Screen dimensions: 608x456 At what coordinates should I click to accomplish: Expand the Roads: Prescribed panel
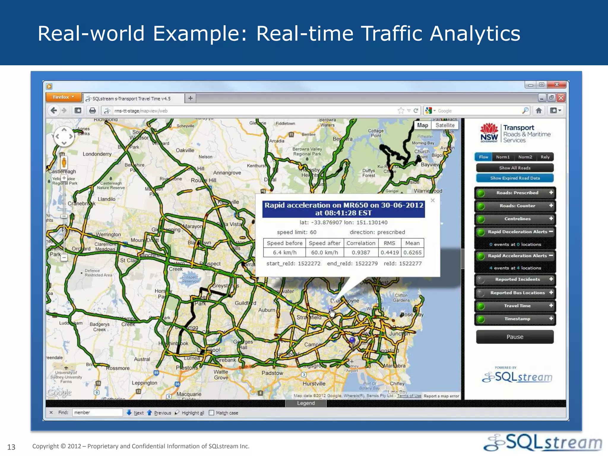(551, 192)
